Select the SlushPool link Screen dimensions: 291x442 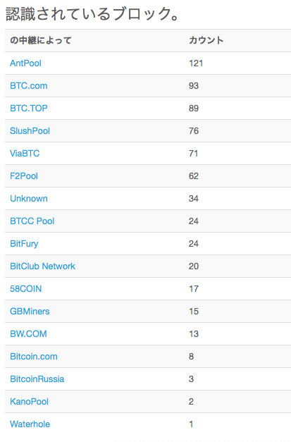click(30, 131)
